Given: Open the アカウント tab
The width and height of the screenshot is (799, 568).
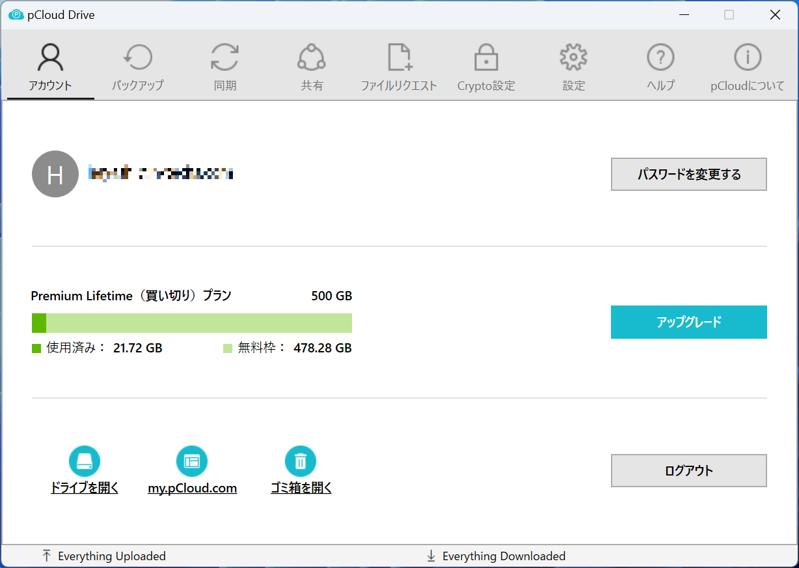Looking at the screenshot, I should click(51, 68).
